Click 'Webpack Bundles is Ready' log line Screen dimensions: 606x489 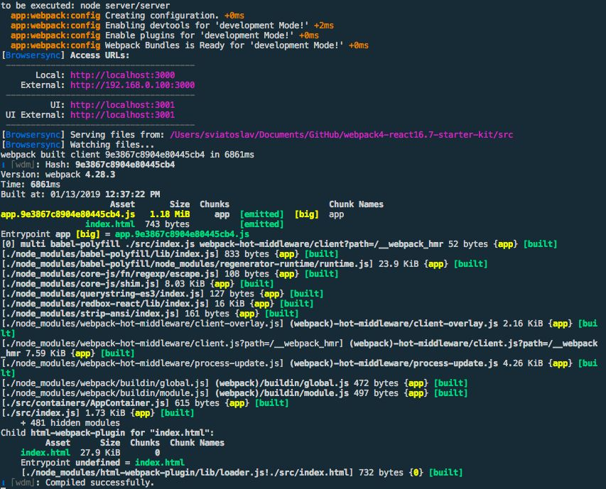pos(190,45)
